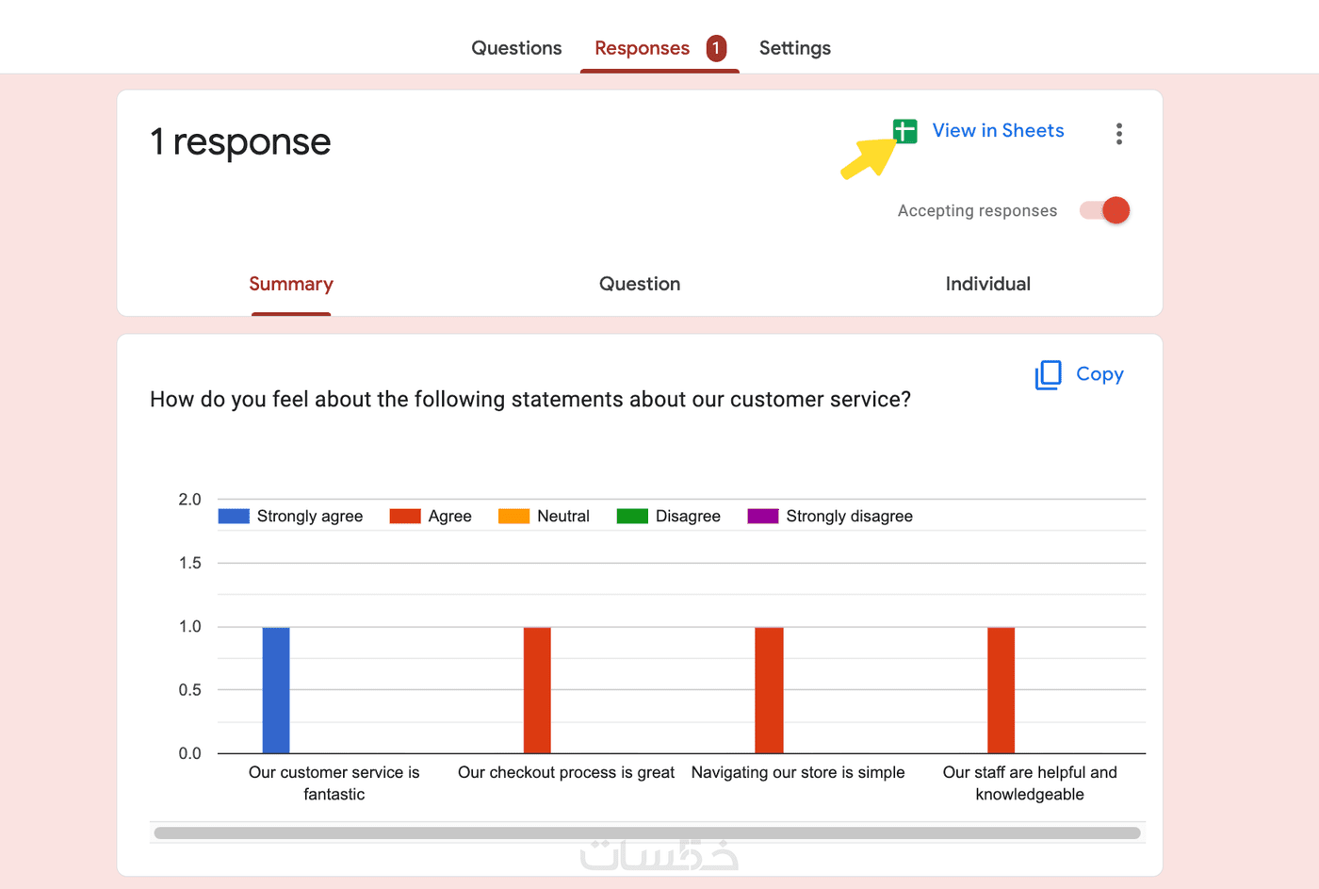This screenshot has width=1319, height=889.
Task: Click the purple Strongly disagree legend swatch
Action: coord(763,516)
